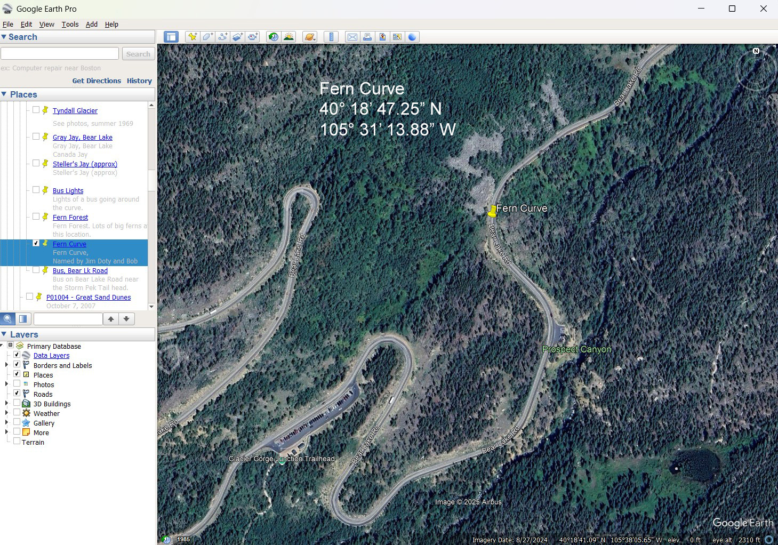The image size is (778, 545).
Task: Show historical imagery clock icon
Action: (x=274, y=37)
